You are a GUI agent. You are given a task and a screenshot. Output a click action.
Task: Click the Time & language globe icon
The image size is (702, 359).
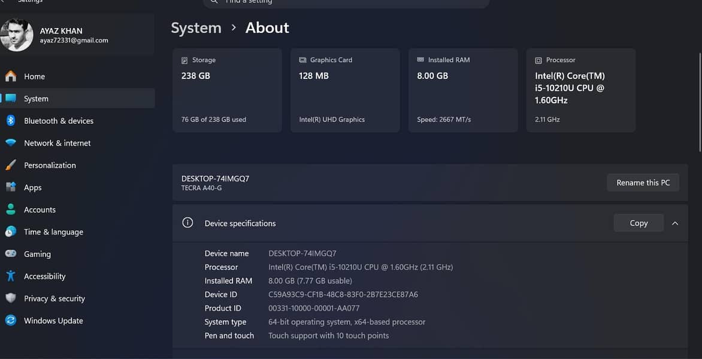(11, 232)
